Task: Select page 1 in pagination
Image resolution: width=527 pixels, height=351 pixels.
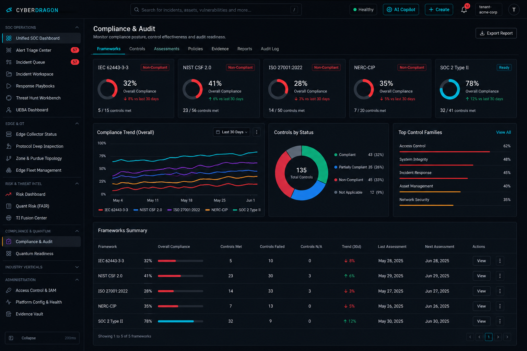Action: click(x=489, y=337)
